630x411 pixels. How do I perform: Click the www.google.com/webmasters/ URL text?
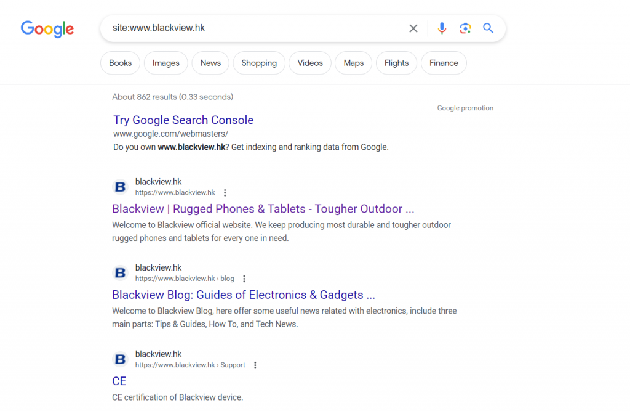click(x=171, y=134)
